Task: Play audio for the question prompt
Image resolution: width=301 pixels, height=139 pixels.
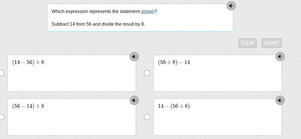Action: [x=231, y=6]
